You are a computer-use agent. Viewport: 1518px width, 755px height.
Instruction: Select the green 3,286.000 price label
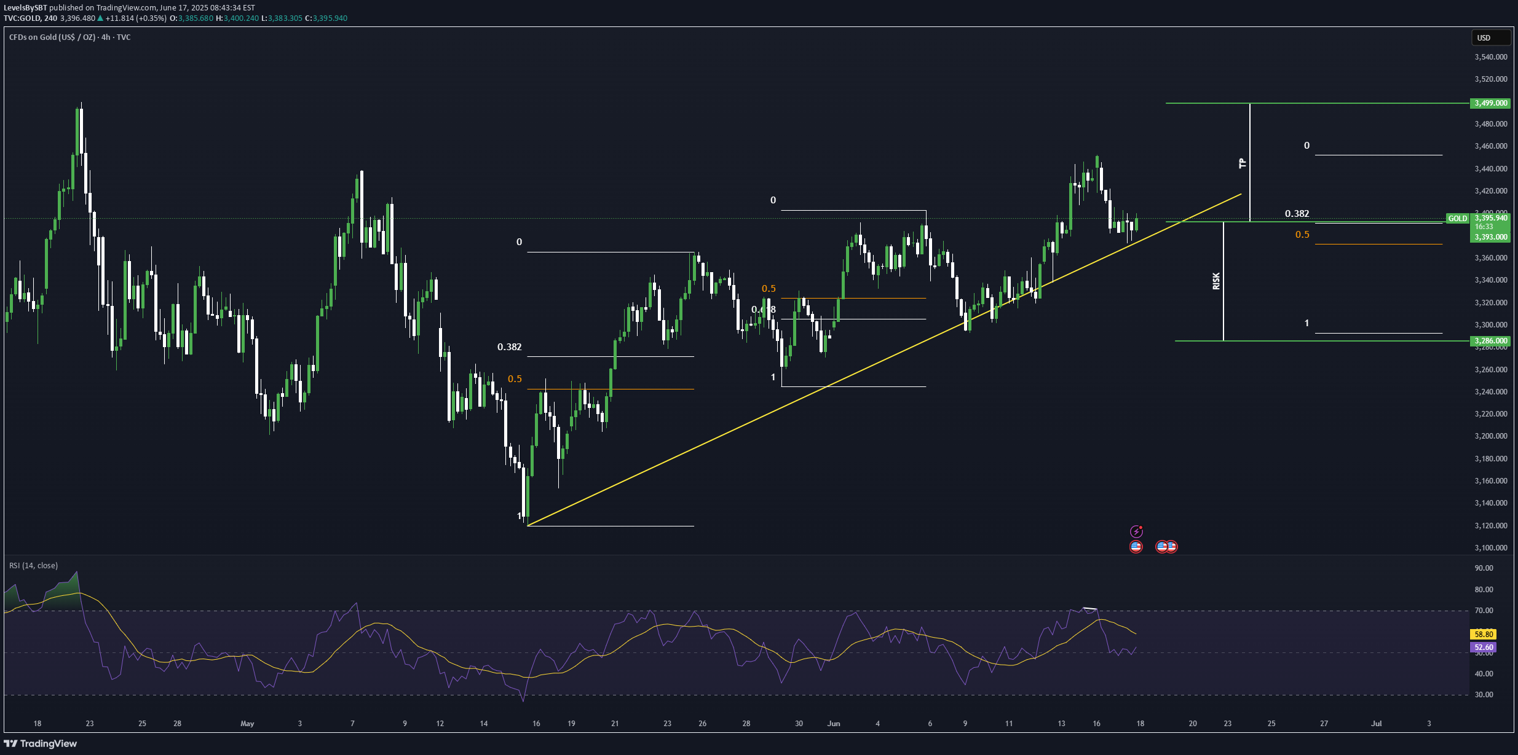[x=1490, y=341]
